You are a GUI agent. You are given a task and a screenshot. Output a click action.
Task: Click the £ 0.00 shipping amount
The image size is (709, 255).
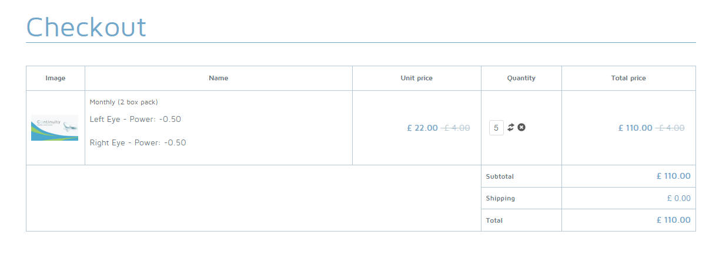click(x=678, y=198)
